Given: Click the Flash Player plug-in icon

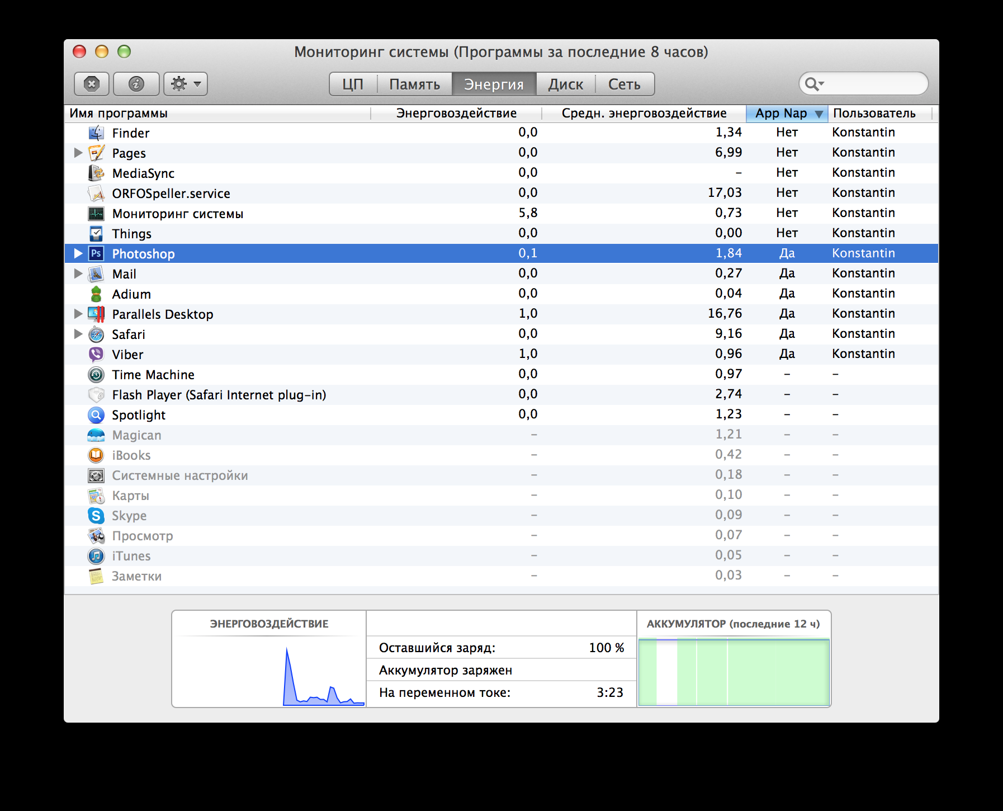Looking at the screenshot, I should tap(96, 394).
